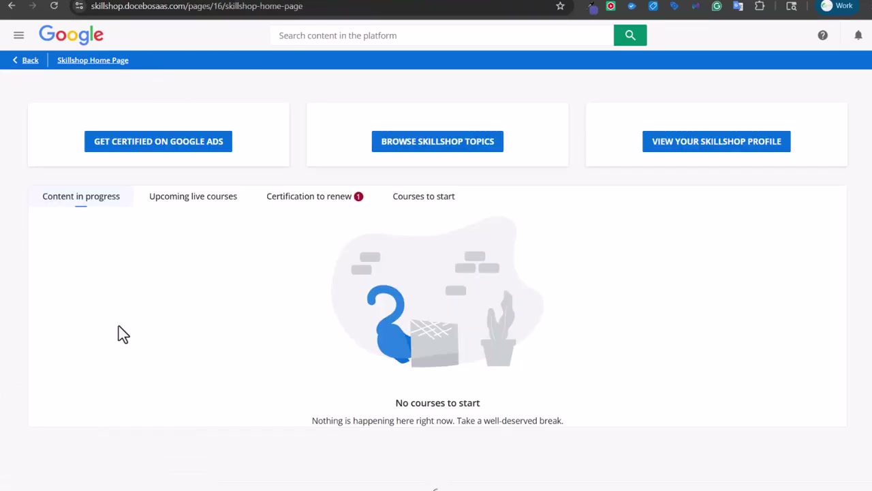Follow the Back link
The height and width of the screenshot is (491, 872).
30,60
